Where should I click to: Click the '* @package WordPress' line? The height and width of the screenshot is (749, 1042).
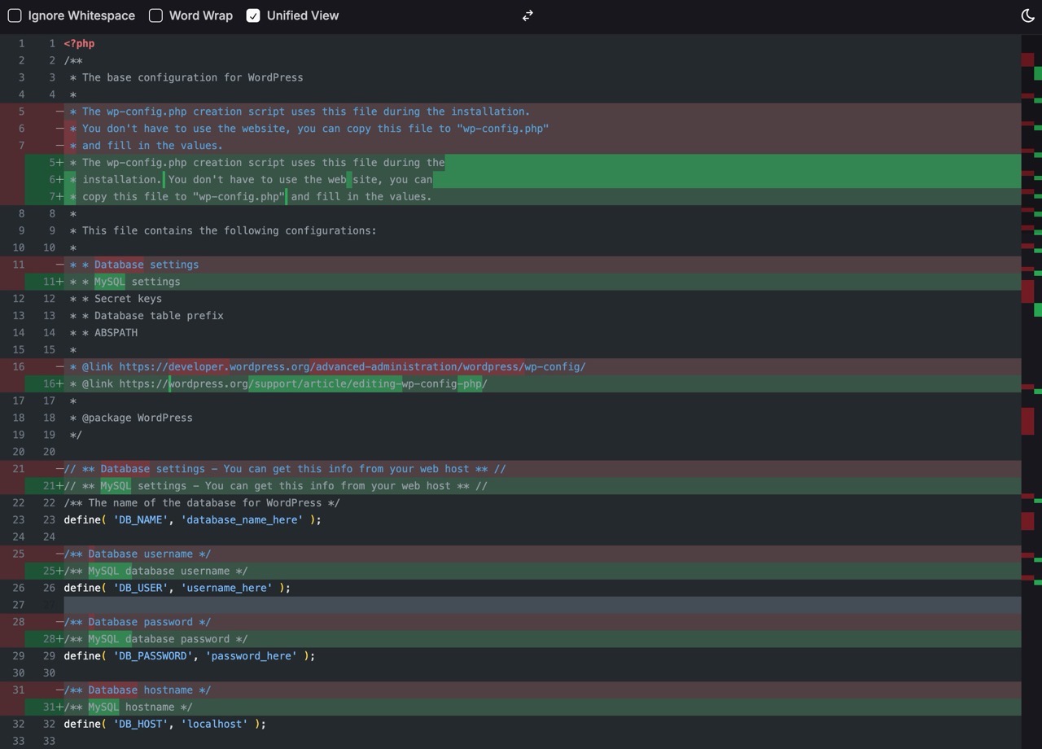click(x=510, y=418)
